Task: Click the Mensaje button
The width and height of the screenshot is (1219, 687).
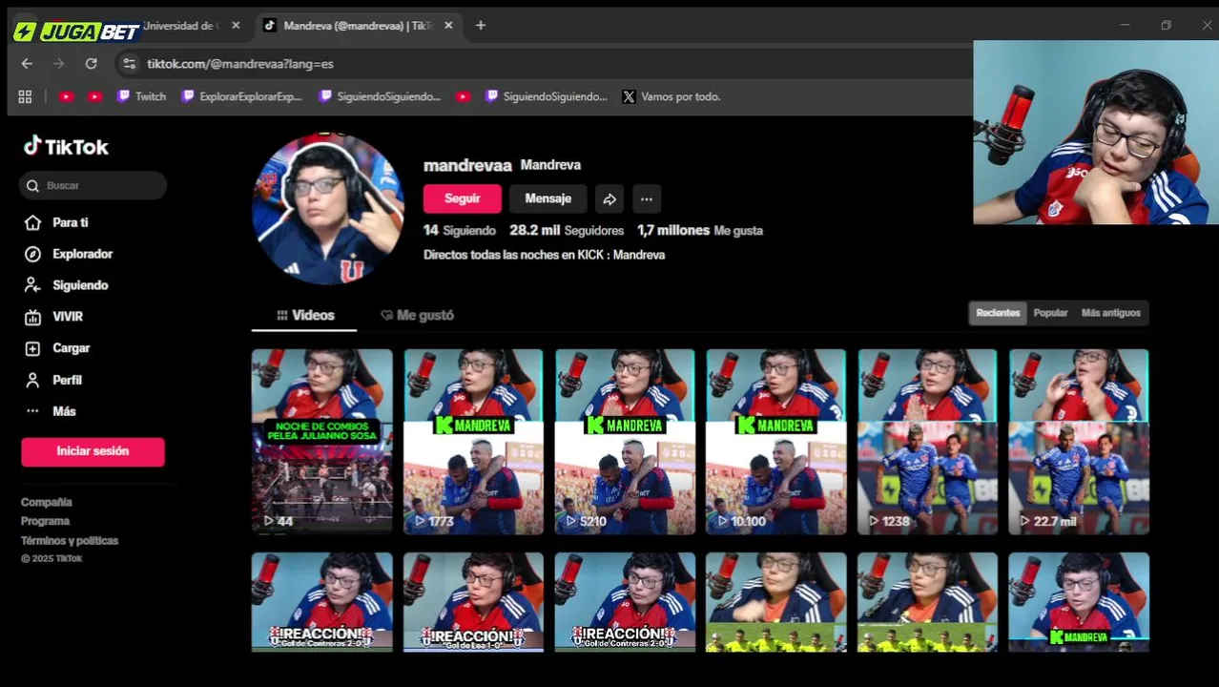Action: click(548, 198)
